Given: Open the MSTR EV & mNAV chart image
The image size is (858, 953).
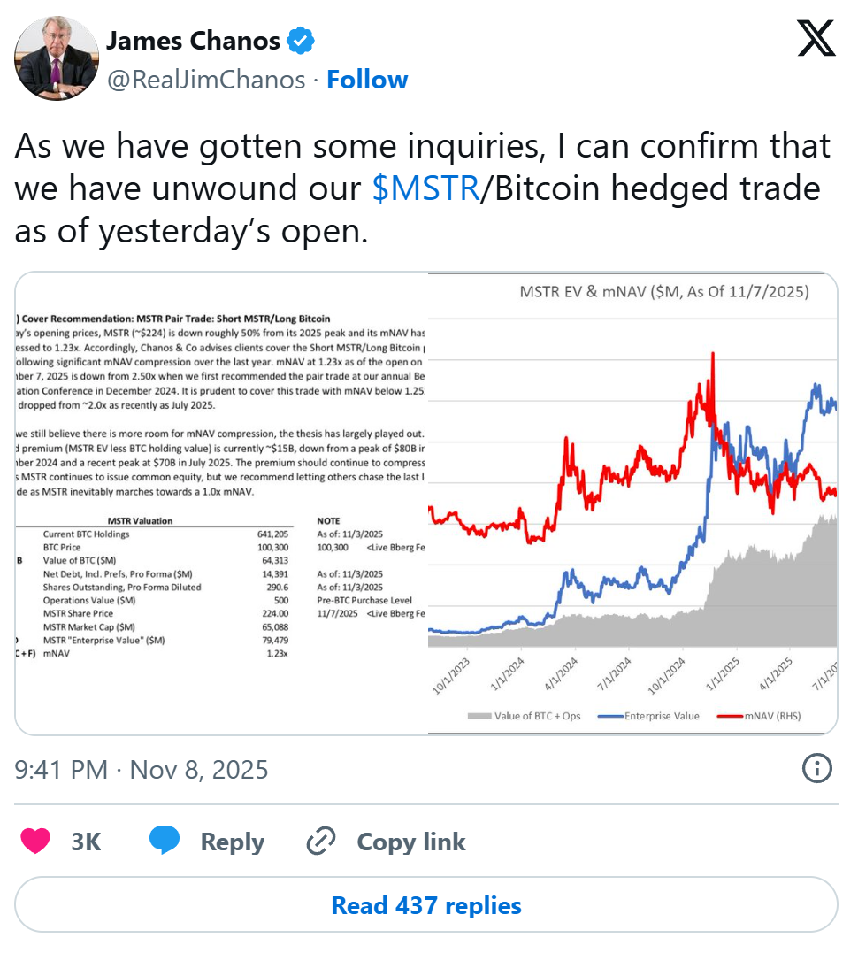Looking at the screenshot, I should [x=632, y=503].
